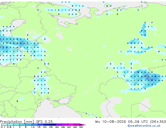Click the '06..09 UTC' time label
This screenshot has width=166, height=128.
[138, 122]
